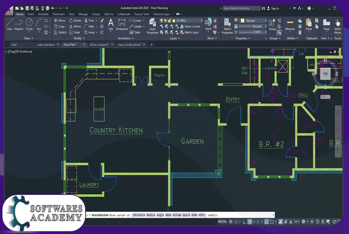Switch to the cabin elevation drawing tab
Screen dimensions: 349x234
point(46,44)
